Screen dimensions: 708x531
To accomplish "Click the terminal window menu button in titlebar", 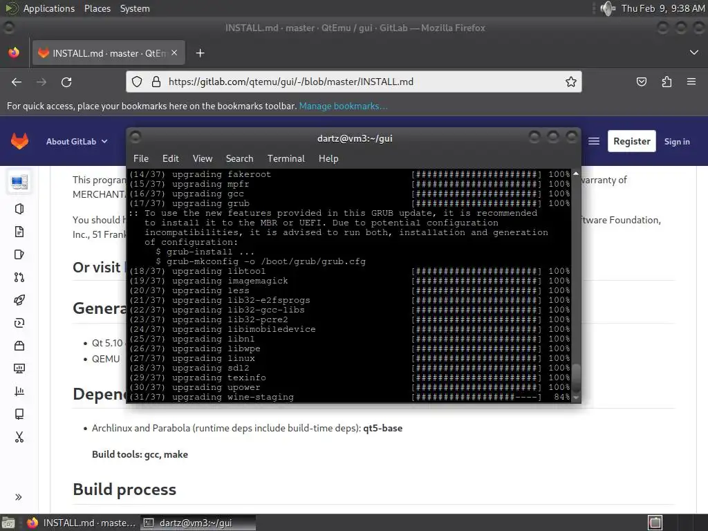I will (x=136, y=137).
